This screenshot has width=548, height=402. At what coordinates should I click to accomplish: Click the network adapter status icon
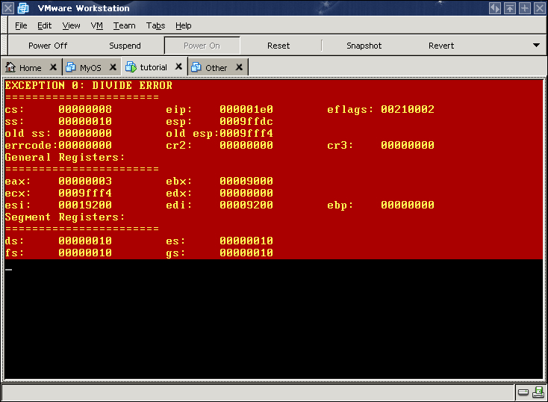pos(538,392)
